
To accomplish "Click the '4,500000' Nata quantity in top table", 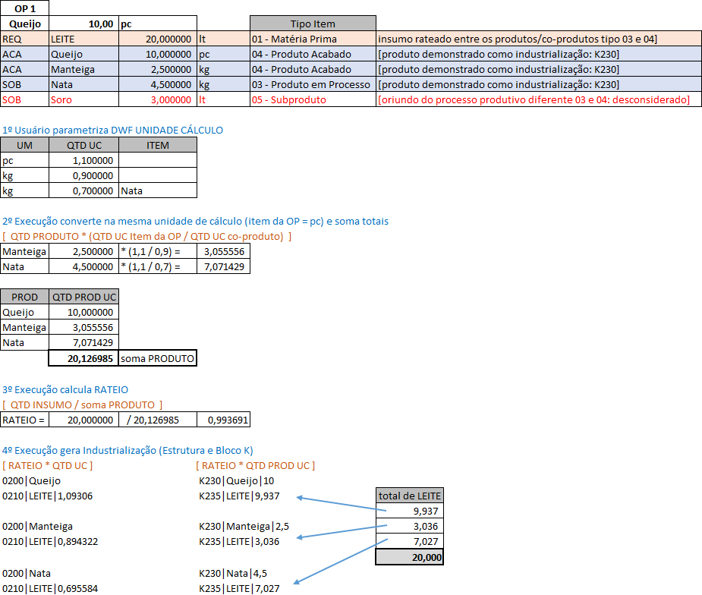I will (158, 84).
